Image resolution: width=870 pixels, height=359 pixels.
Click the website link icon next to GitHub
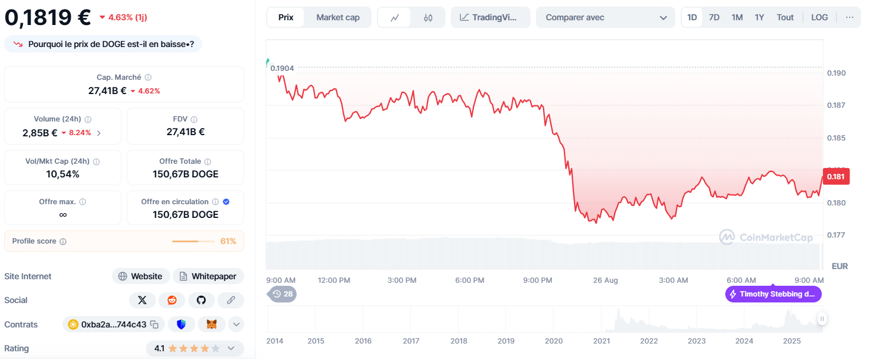click(x=230, y=300)
